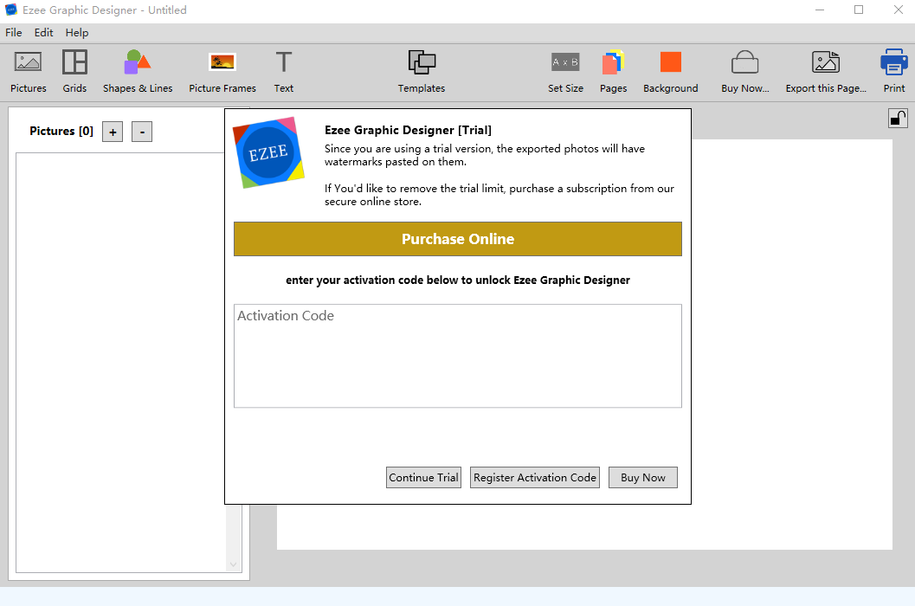Click the Pictures [0] panel heading
This screenshot has width=915, height=606.
[x=61, y=131]
